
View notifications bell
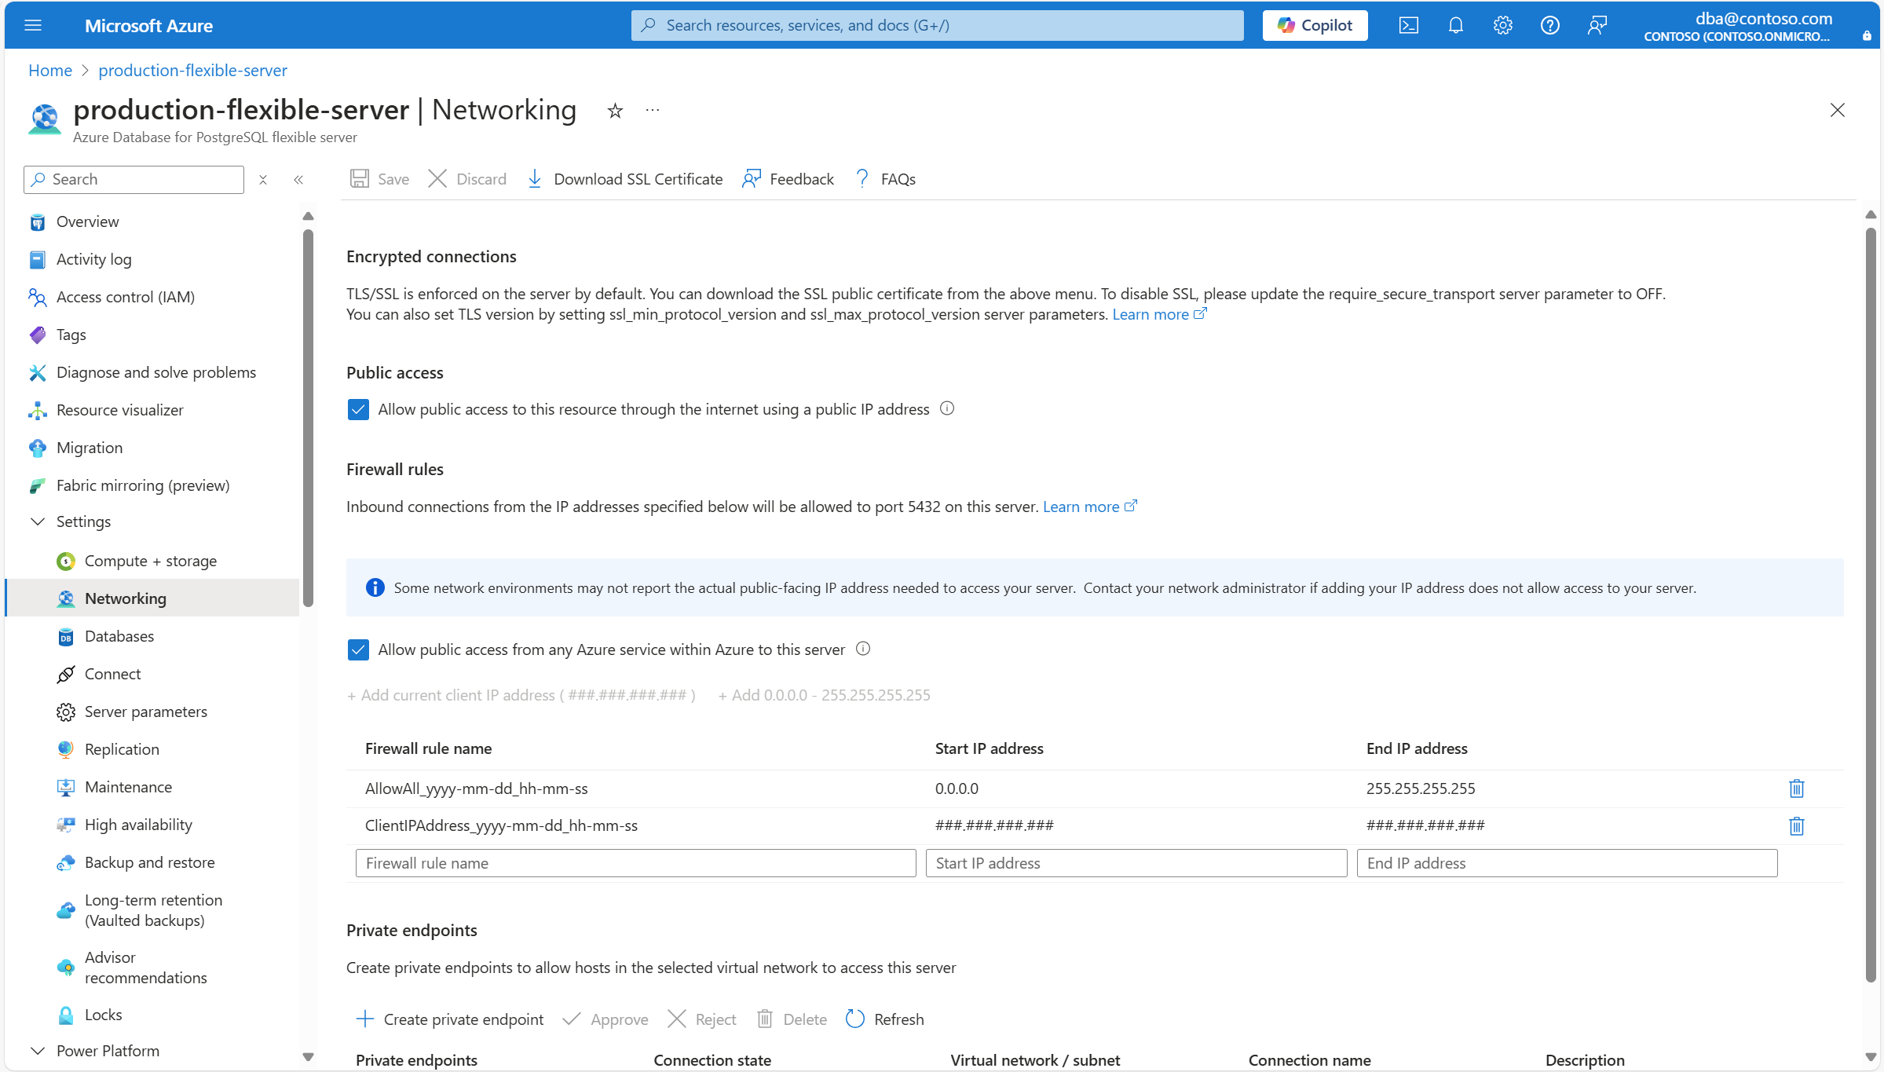coord(1455,24)
